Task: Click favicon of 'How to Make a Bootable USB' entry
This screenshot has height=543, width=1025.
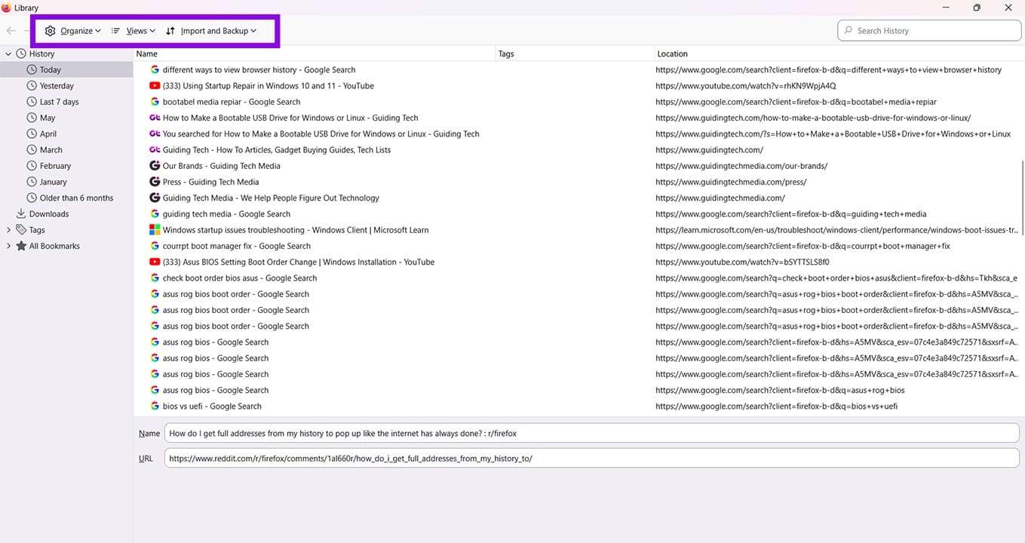Action: (x=155, y=118)
